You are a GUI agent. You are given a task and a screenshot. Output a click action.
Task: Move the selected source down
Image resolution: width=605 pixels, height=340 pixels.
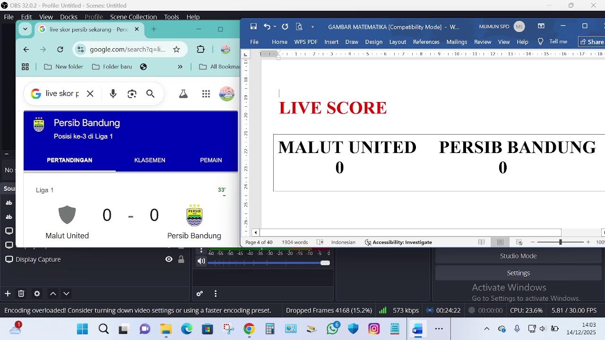coord(66,294)
